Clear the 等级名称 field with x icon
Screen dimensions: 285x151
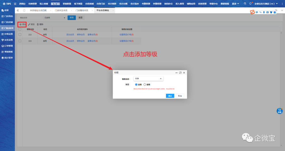coord(160,79)
